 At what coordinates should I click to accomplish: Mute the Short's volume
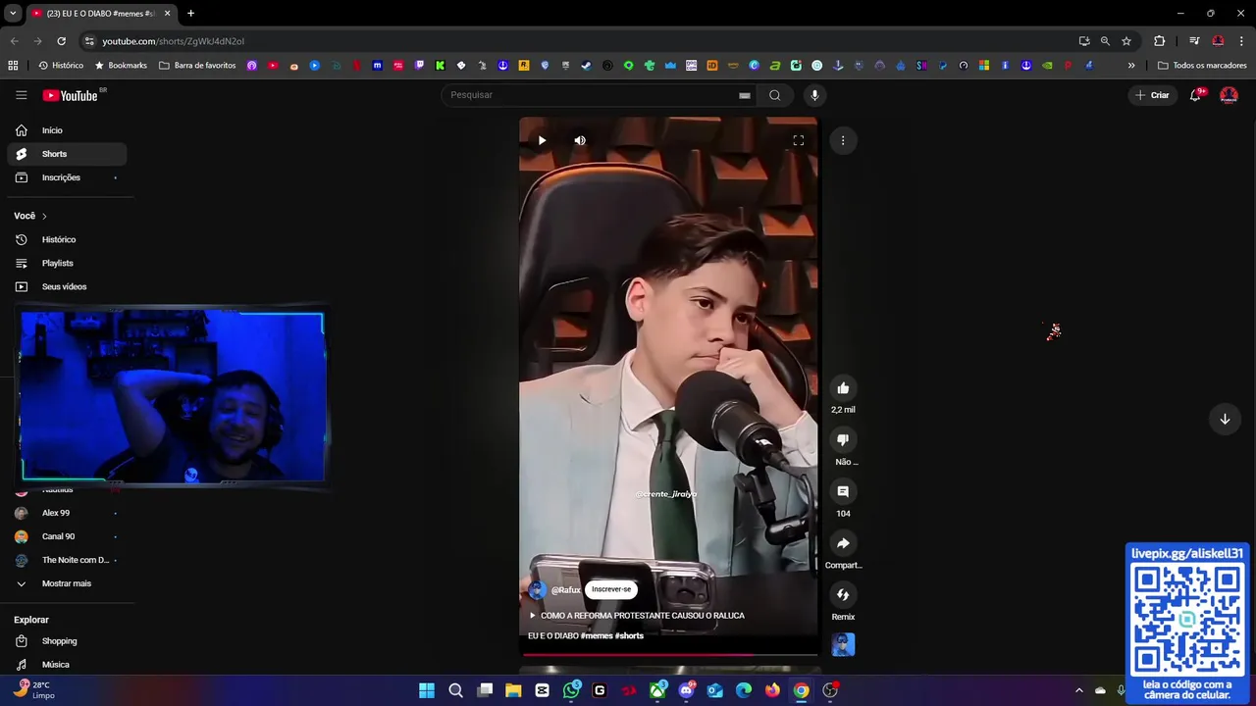click(x=580, y=140)
